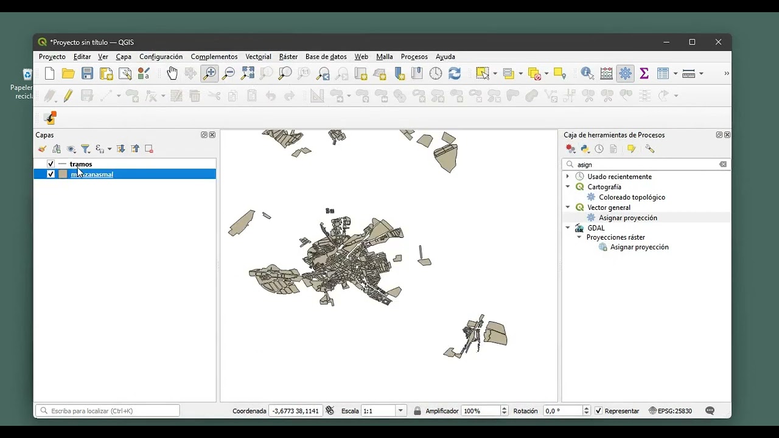Select Coloreado topológico algorithm
The height and width of the screenshot is (438, 779).
click(x=632, y=197)
